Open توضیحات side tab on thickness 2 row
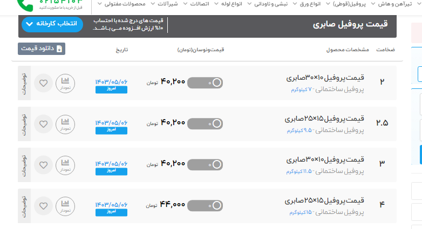The width and height of the screenshot is (422, 229). [23, 83]
